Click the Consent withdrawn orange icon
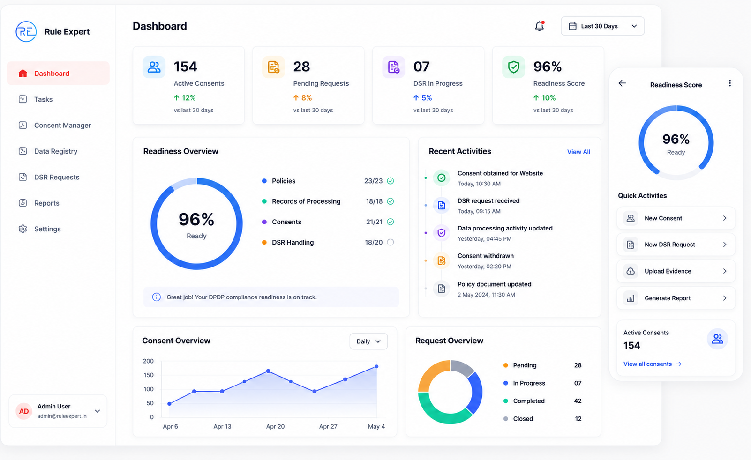Viewport: 751px width, 460px height. [441, 260]
